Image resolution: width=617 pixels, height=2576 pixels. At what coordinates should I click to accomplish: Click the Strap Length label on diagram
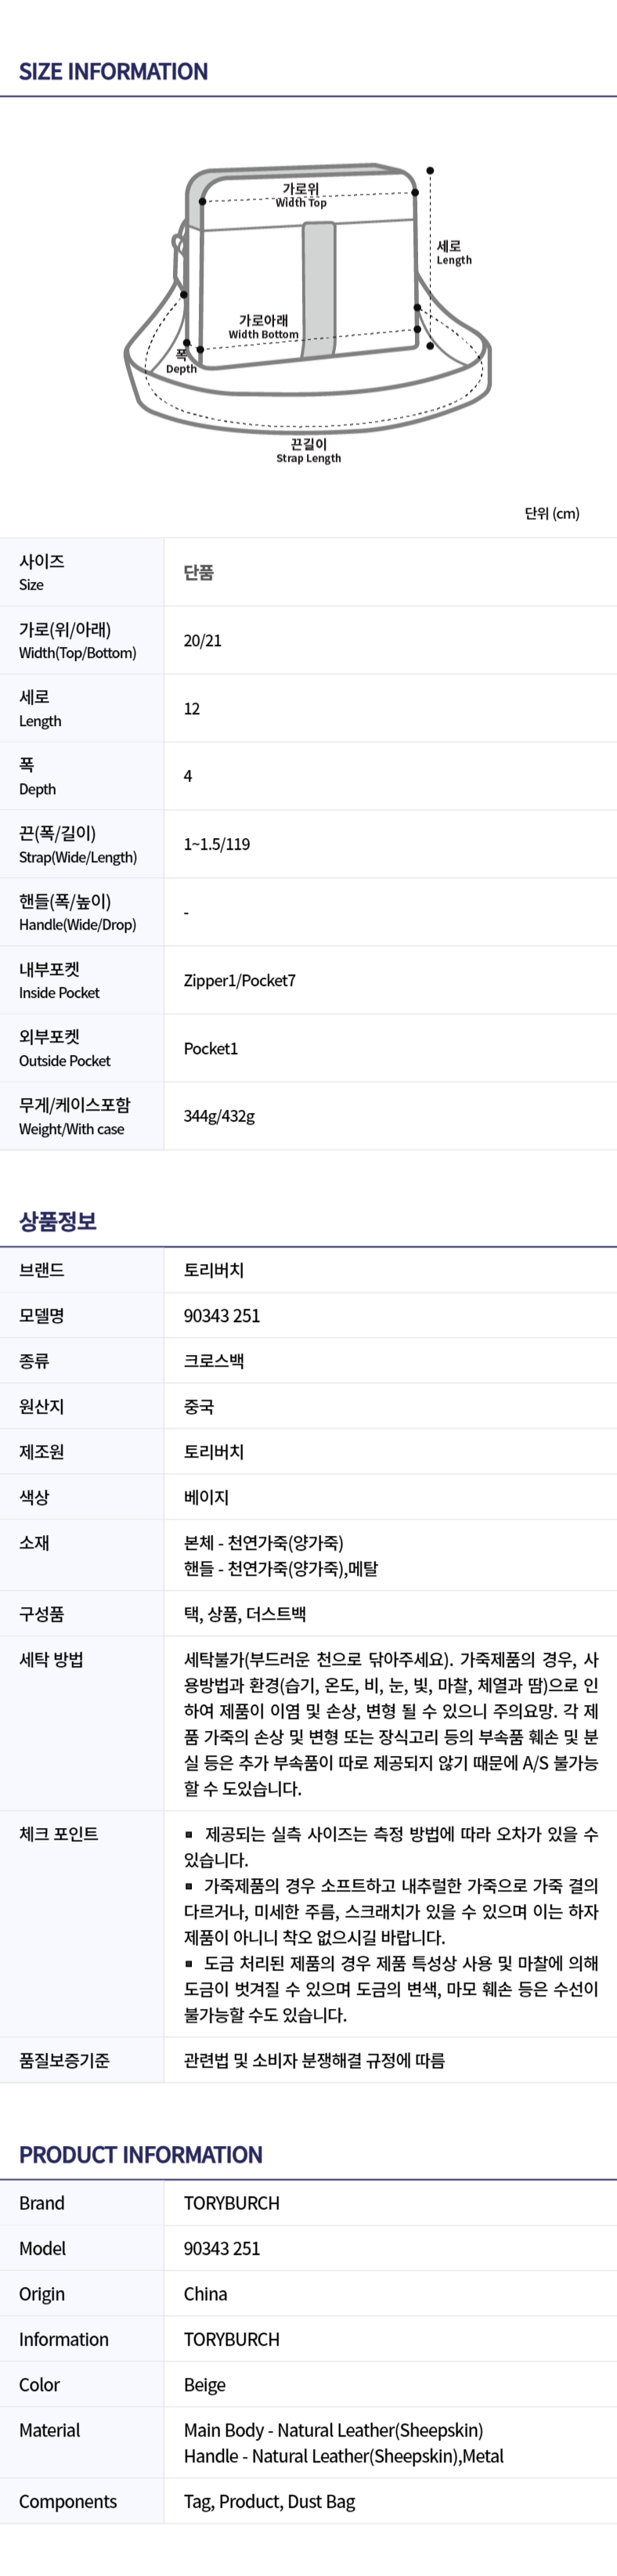[308, 451]
